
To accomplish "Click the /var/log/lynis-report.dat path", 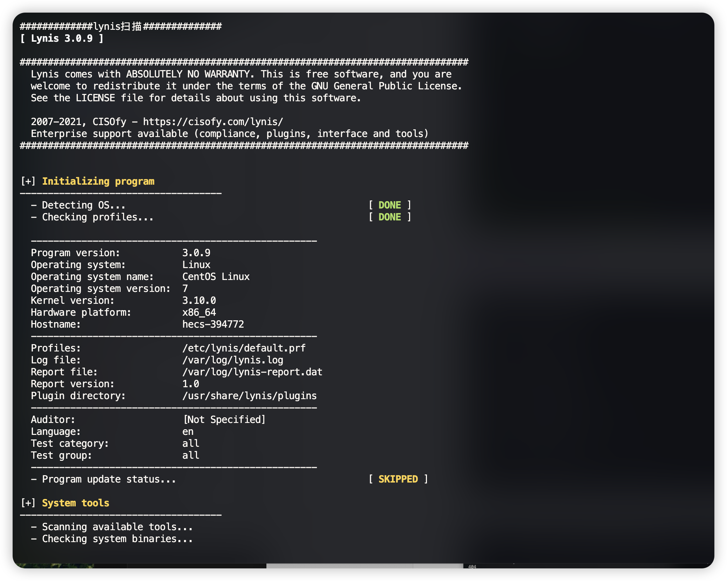I will click(252, 372).
